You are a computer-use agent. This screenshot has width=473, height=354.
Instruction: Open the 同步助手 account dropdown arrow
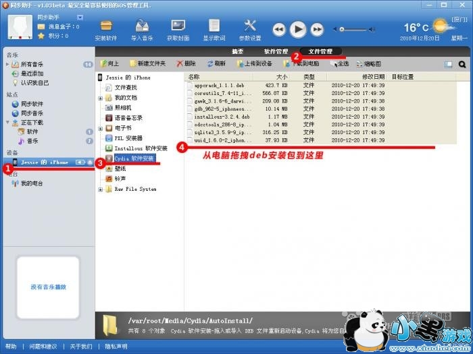pos(80,17)
